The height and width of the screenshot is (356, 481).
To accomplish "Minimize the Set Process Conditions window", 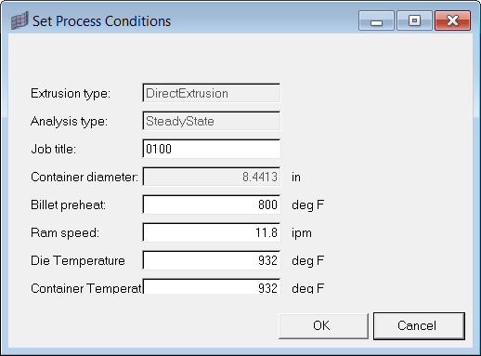I will click(x=376, y=20).
